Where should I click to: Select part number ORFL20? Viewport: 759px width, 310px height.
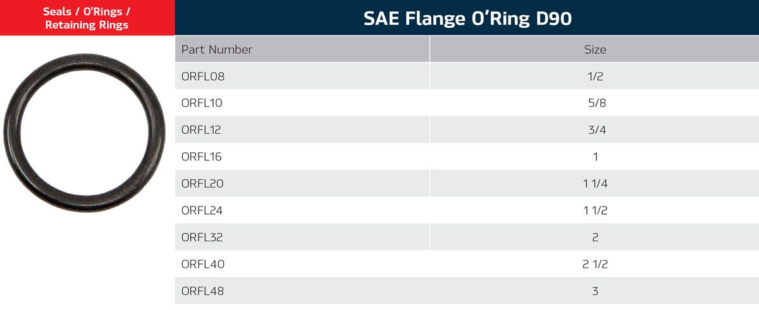(x=203, y=184)
